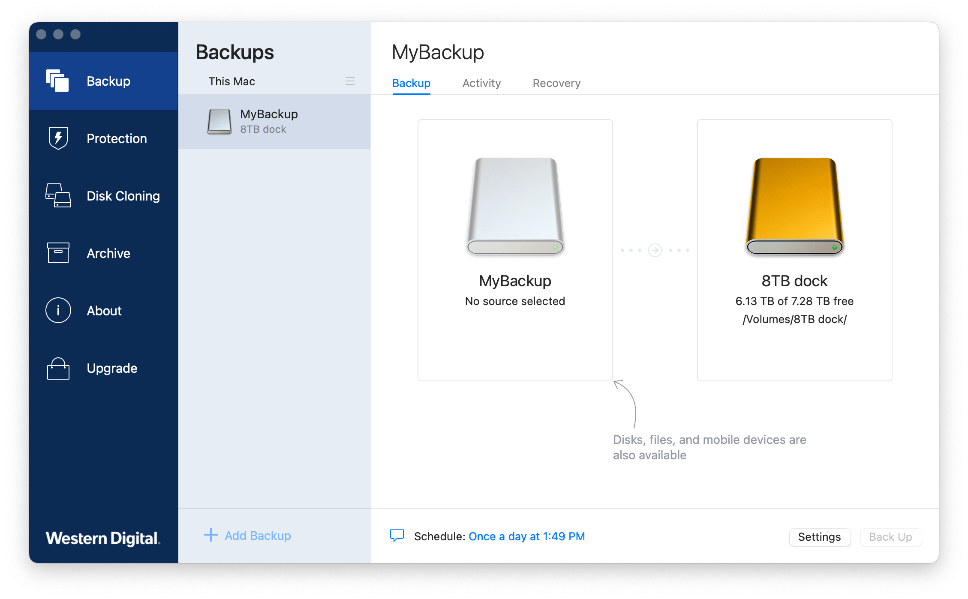This screenshot has height=599, width=968.
Task: Click the 8TB dock destination drive panel
Action: tap(794, 250)
